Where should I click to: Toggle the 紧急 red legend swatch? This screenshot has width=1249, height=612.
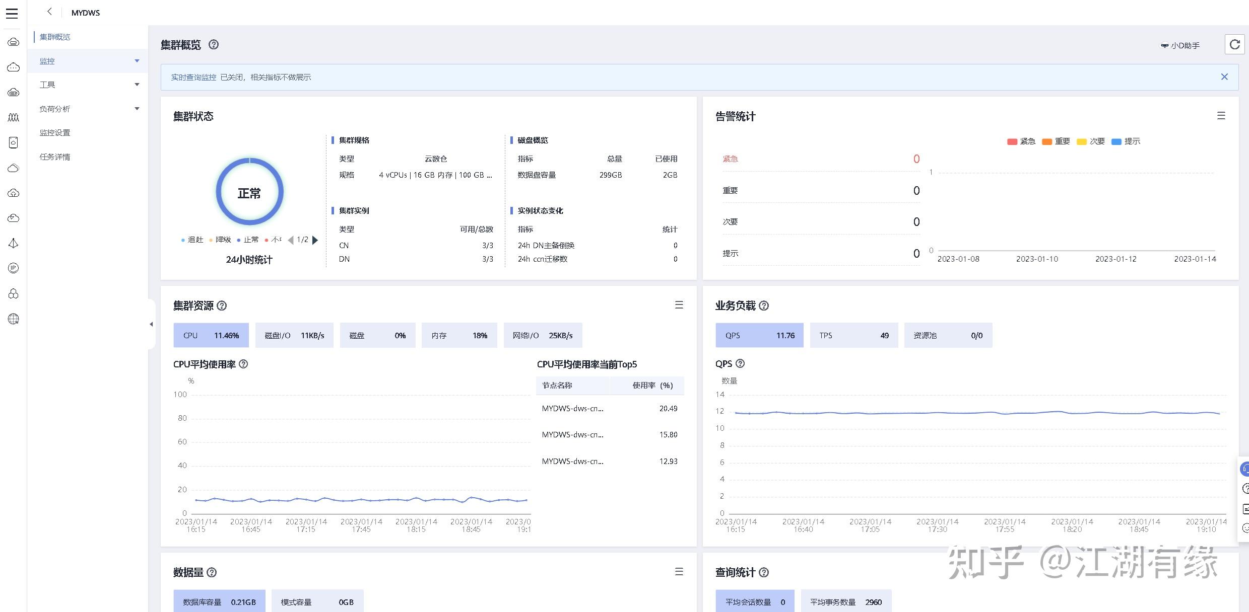1012,141
